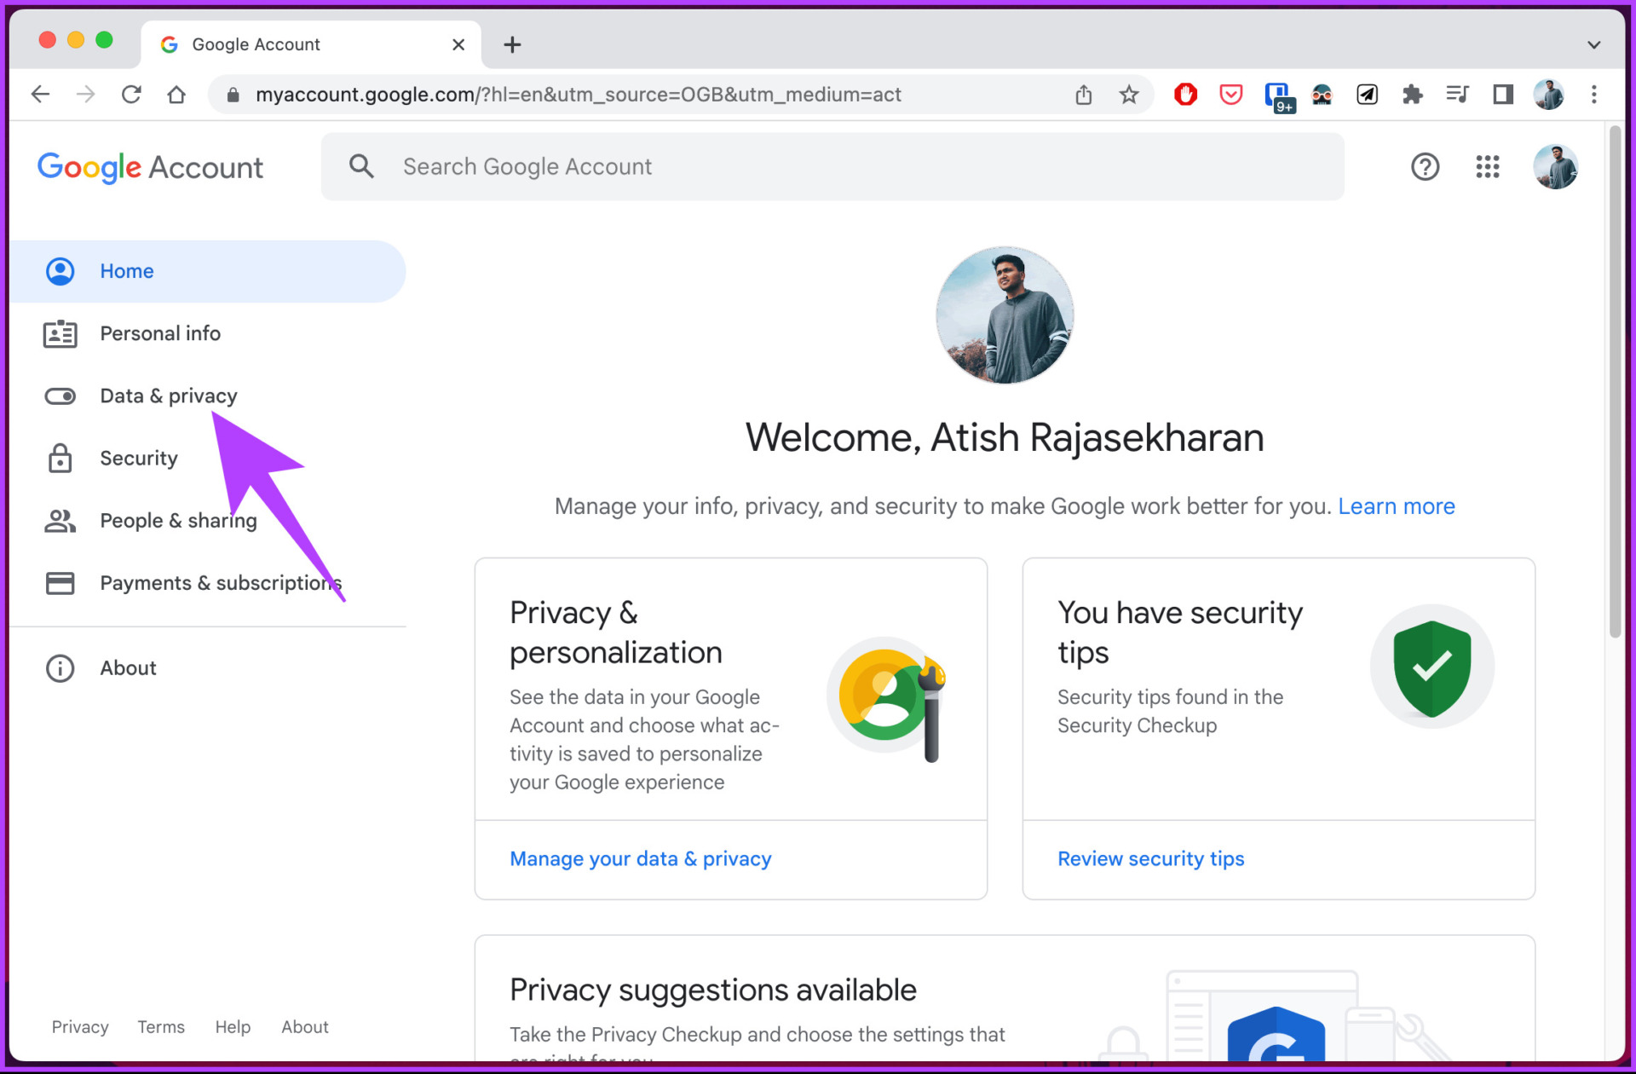The image size is (1636, 1074).
Task: Open the Privacy footer link
Action: tap(80, 1027)
